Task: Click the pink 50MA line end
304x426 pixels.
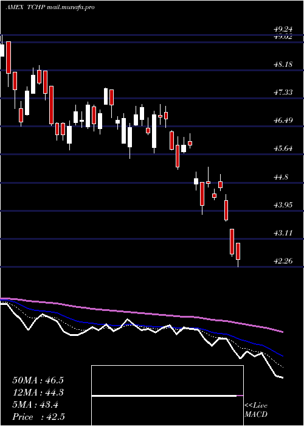Action: pos(282,332)
